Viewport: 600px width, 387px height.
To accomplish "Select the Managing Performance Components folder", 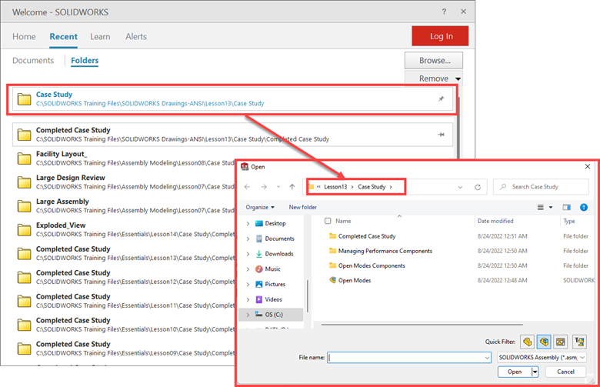I will (x=381, y=251).
